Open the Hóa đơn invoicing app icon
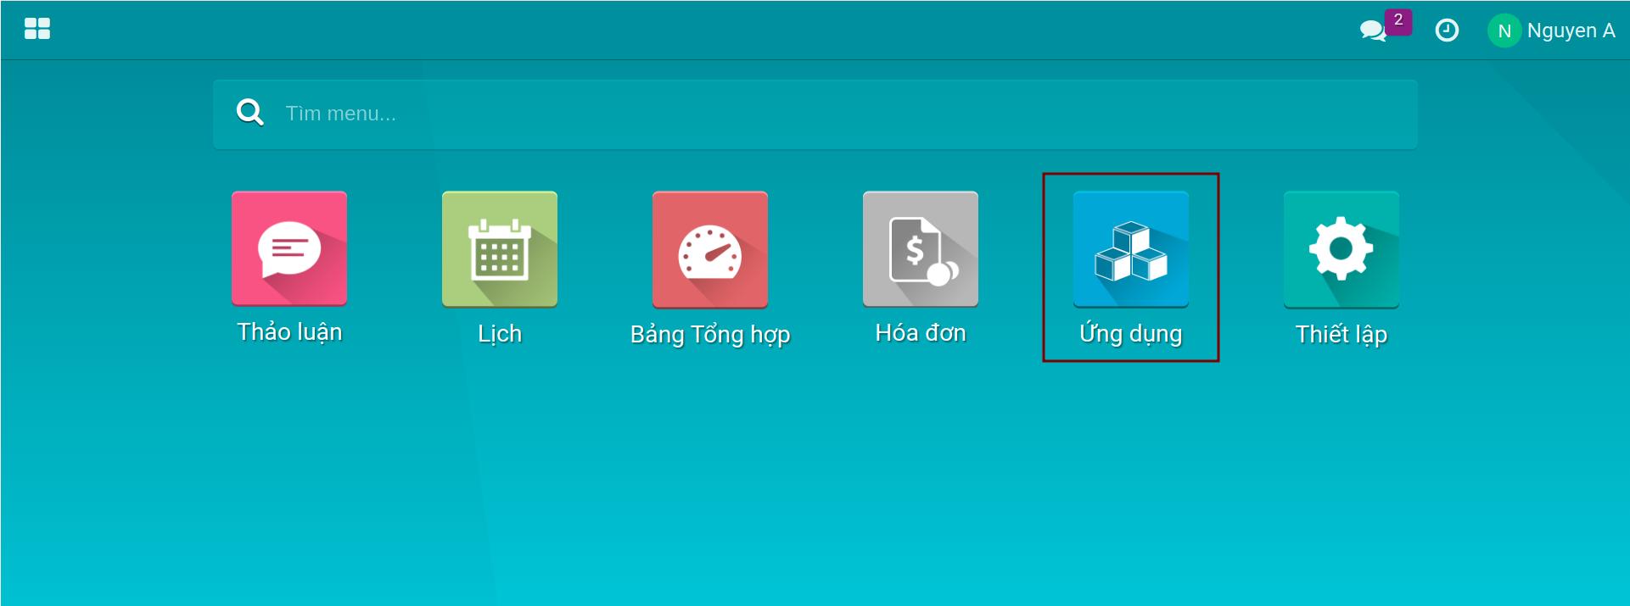Screen dimensions: 1630x606 921,248
